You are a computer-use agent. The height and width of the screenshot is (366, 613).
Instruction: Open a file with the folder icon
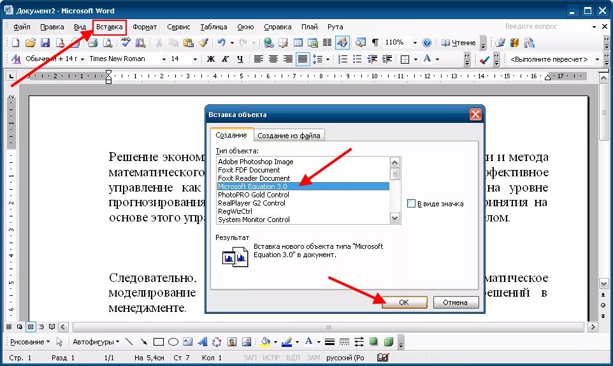coord(31,43)
